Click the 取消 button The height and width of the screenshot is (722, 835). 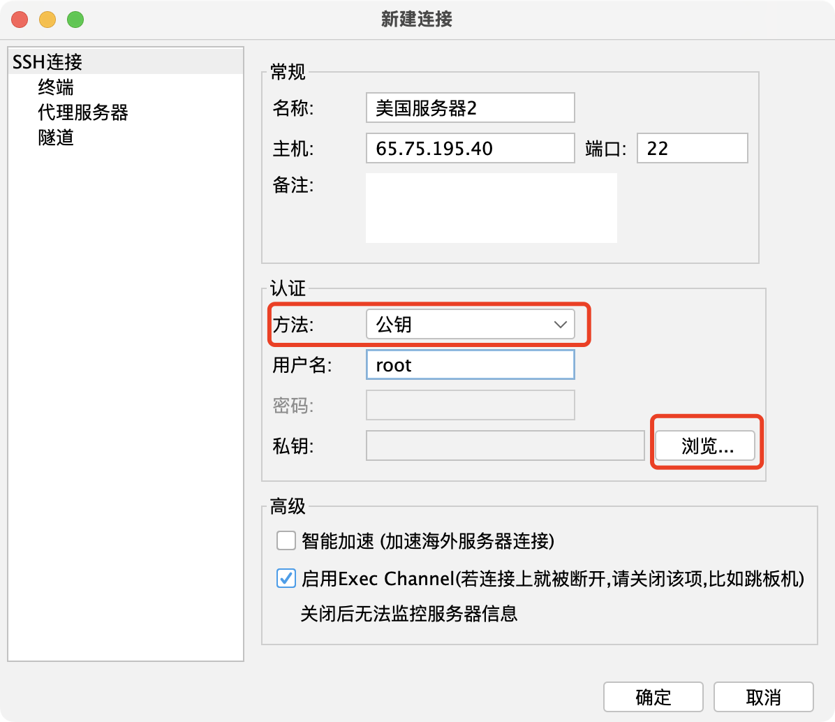point(763,696)
